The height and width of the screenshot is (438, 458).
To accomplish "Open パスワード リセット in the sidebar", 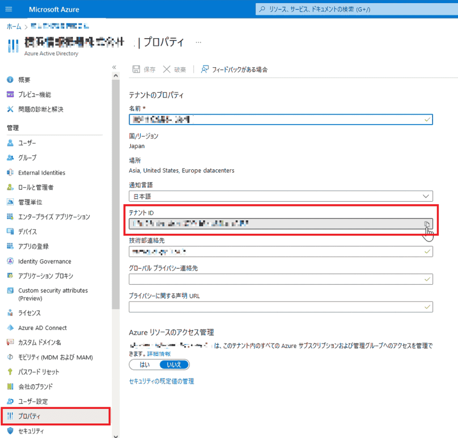I will click(38, 372).
